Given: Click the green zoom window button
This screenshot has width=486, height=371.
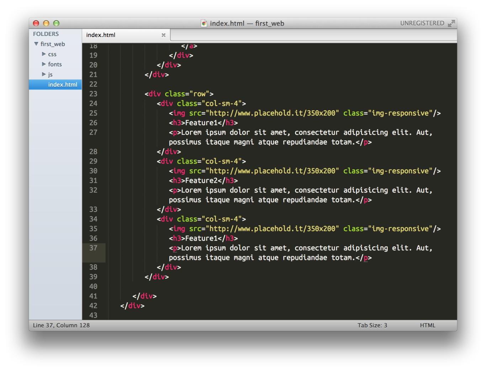Looking at the screenshot, I should tap(56, 23).
